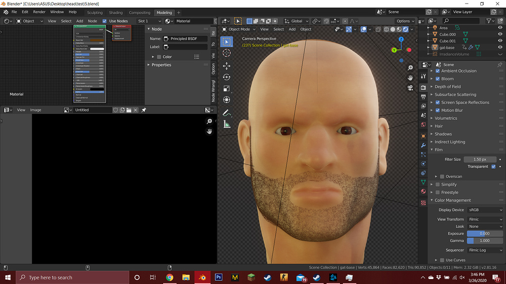This screenshot has width=506, height=284.
Task: Expand the Indirect Lighting panel
Action: (450, 142)
